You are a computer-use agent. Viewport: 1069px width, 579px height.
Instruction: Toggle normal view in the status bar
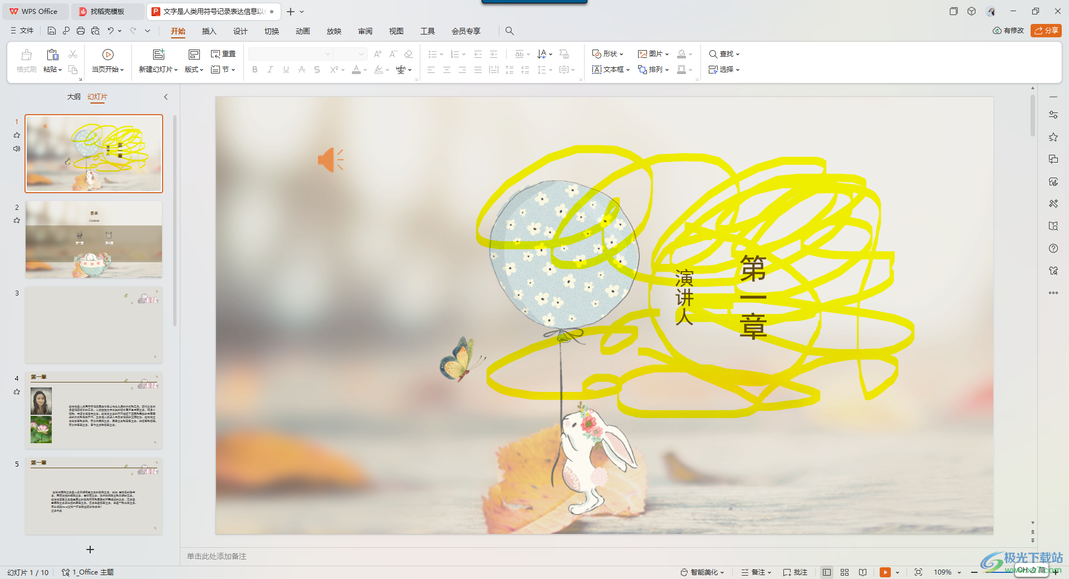point(827,572)
